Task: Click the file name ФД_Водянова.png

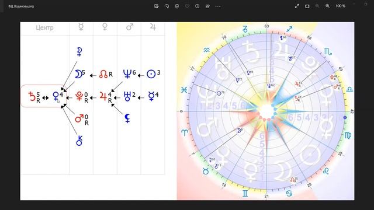Action: pyautogui.click(x=21, y=6)
